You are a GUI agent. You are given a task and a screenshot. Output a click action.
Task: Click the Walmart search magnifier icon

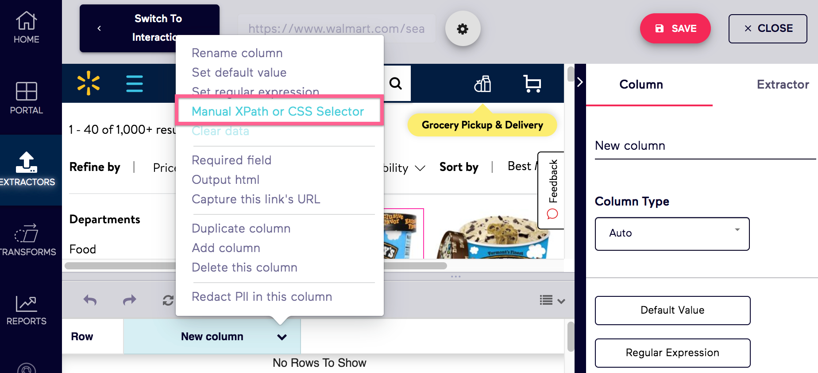[395, 83]
